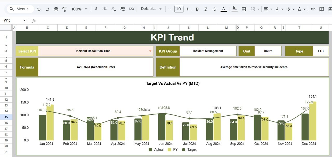
Task: Apply currency format
Action: coord(96,9)
